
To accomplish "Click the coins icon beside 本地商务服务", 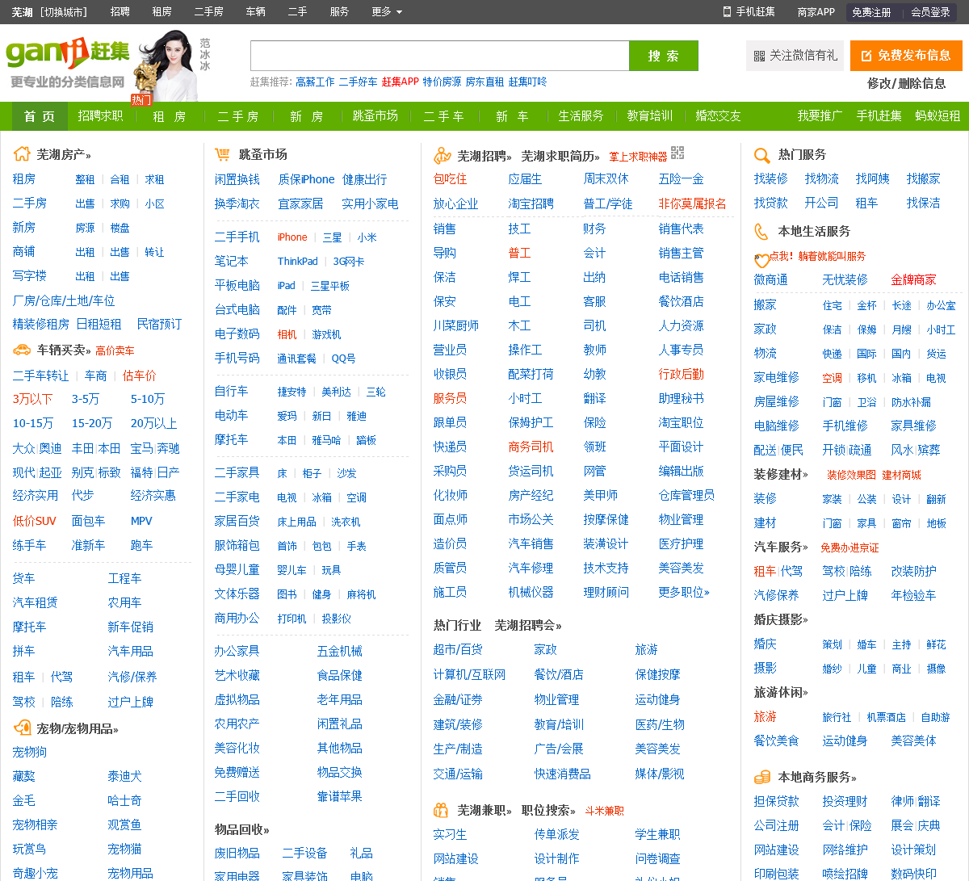I will pos(761,777).
